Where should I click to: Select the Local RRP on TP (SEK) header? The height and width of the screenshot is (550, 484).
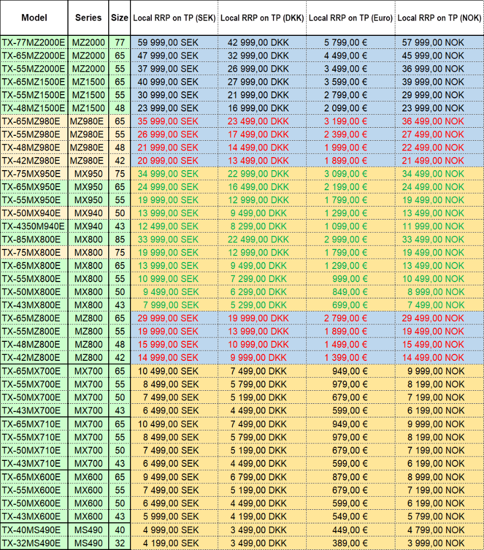pos(174,17)
